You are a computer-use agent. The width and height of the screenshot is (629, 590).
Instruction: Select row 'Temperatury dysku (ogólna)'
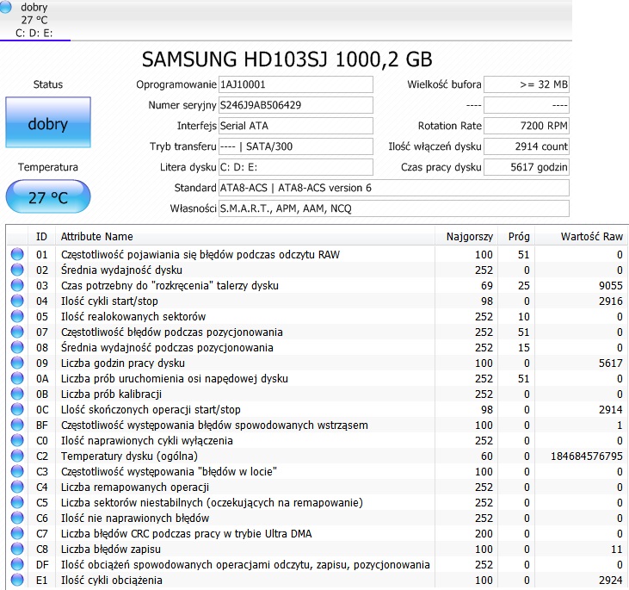[316, 456]
